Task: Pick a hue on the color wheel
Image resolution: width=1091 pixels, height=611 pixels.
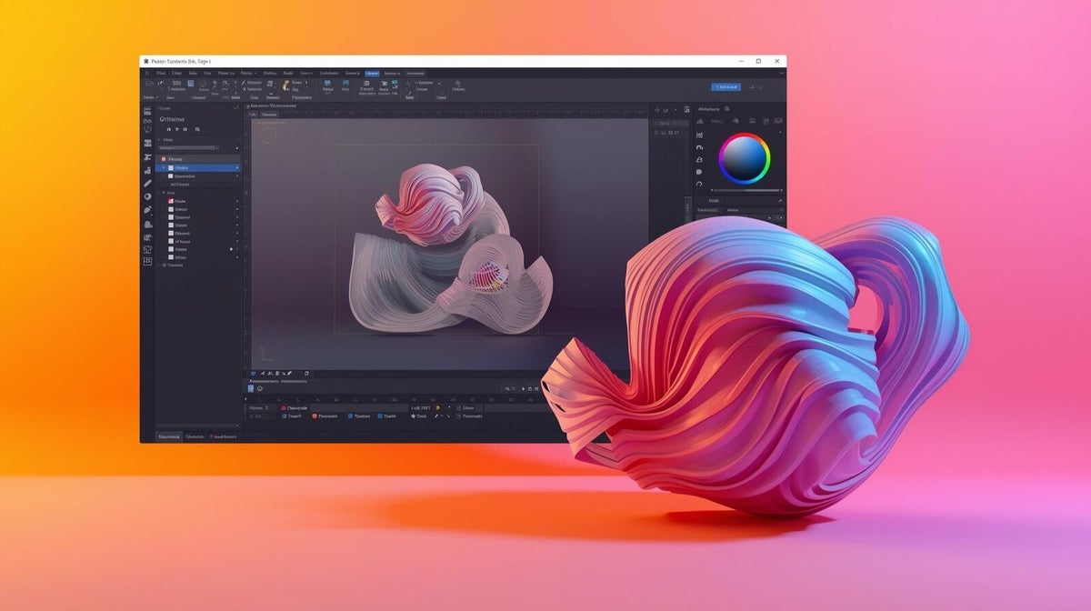Action: coord(745,158)
